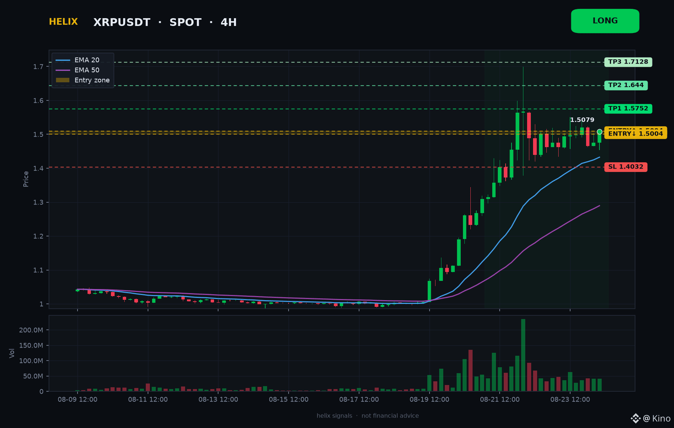Screen dimensions: 674x428
Task: Click the TP1 1.5752 target label
Action: coord(628,109)
